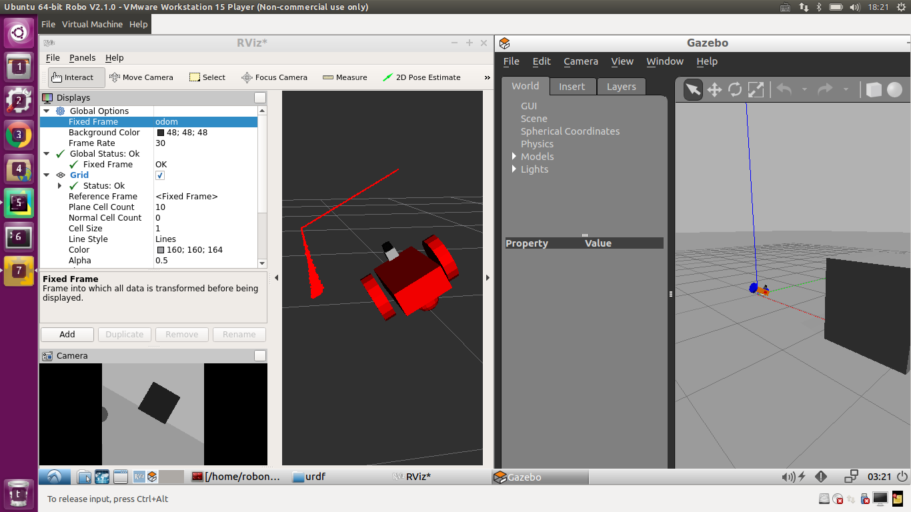911x512 pixels.
Task: Toggle the Grid display checkbox
Action: pos(160,175)
